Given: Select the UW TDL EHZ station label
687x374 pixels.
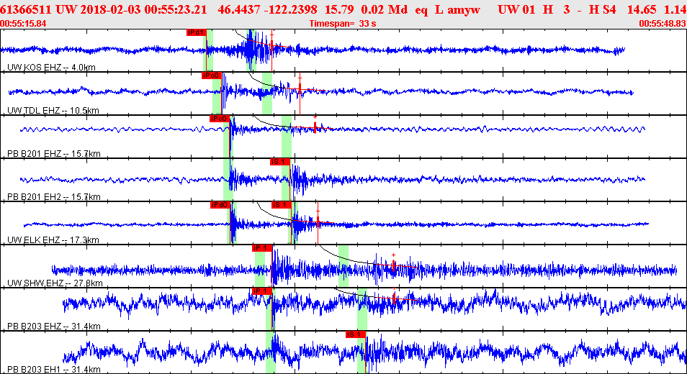Looking at the screenshot, I should (x=53, y=111).
